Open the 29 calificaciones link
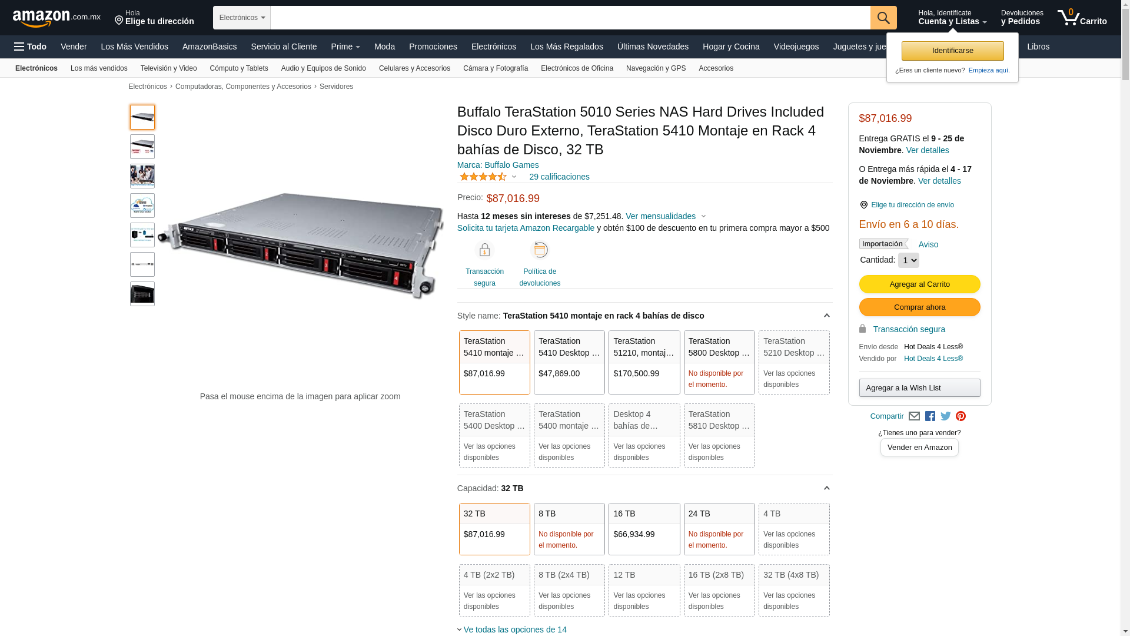The width and height of the screenshot is (1130, 636). [x=559, y=177]
